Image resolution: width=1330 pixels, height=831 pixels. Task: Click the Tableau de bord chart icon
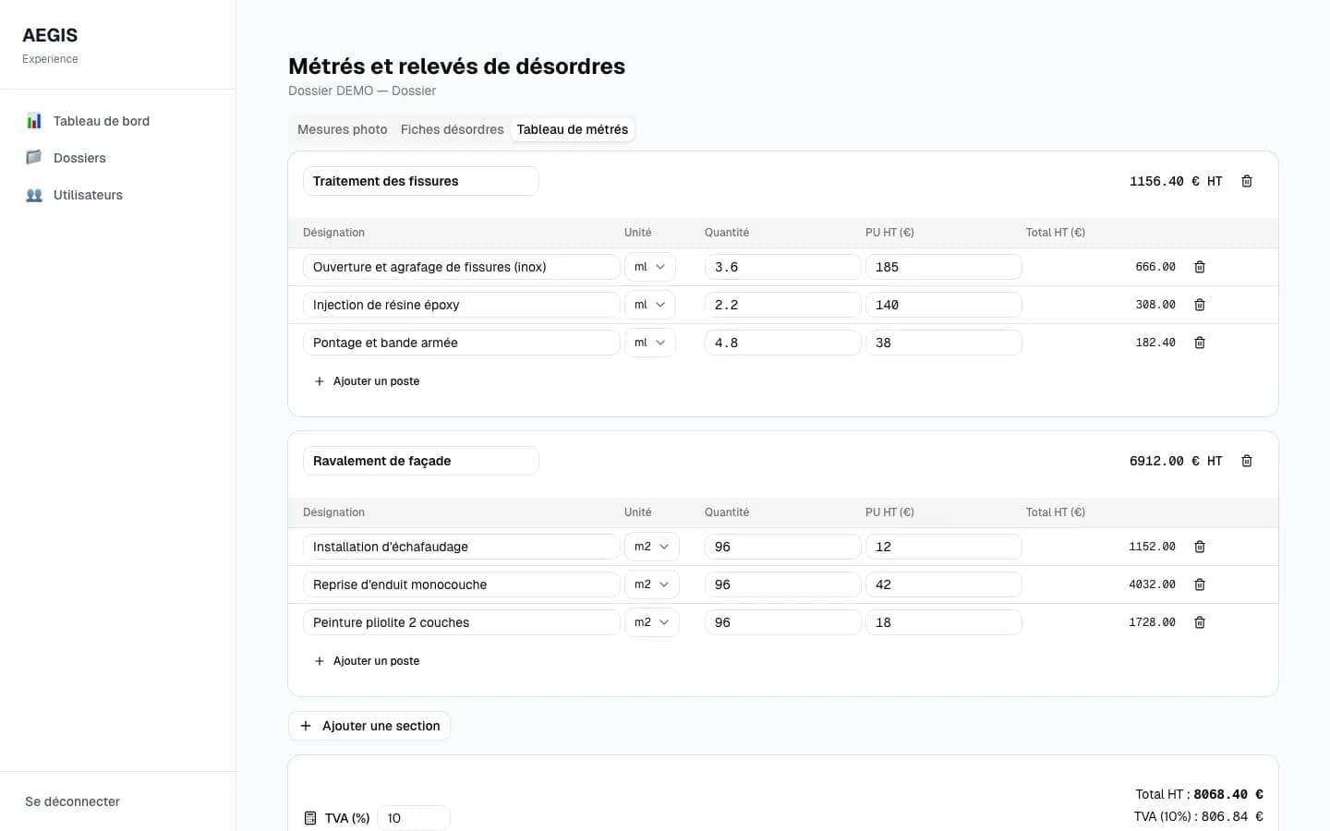tap(34, 121)
